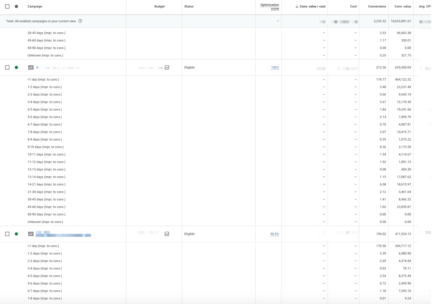Click total conversions value 3,233.52
The height and width of the screenshot is (304, 440).
tap(380, 21)
